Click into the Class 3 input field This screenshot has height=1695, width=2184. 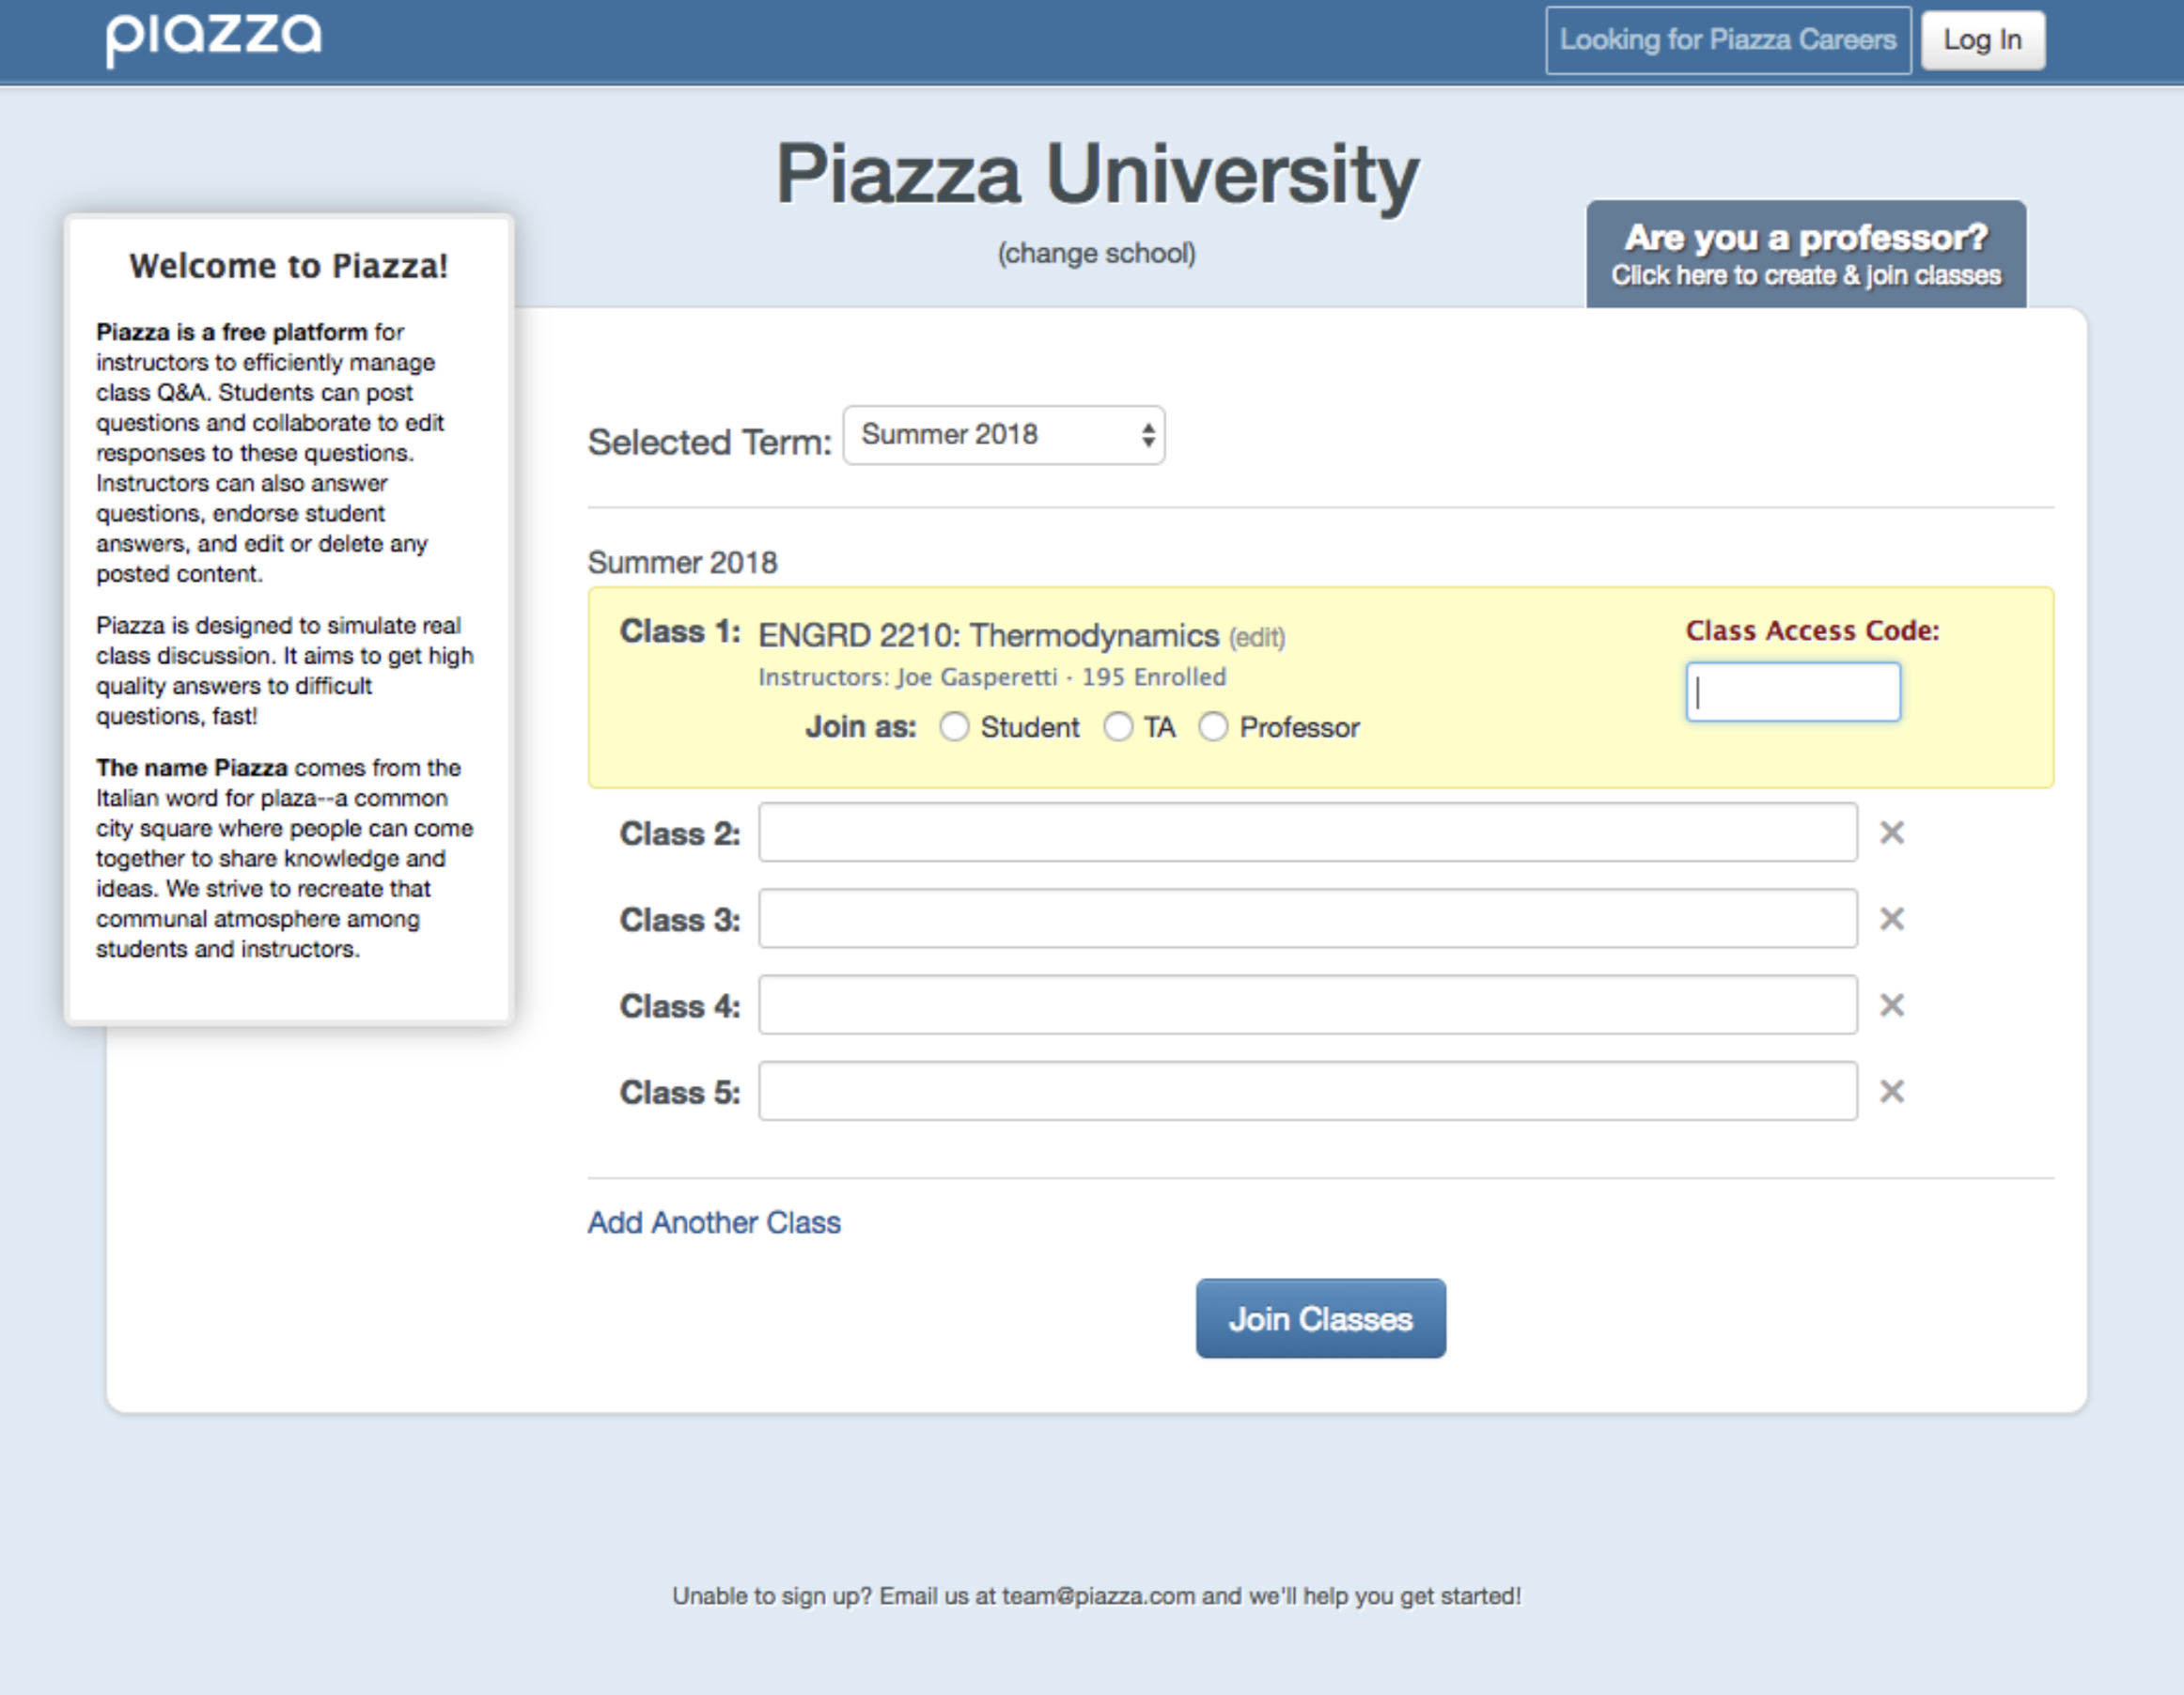1306,918
